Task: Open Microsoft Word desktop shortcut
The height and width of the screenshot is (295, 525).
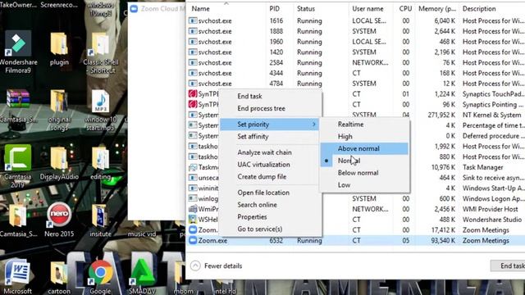Action: point(18,273)
